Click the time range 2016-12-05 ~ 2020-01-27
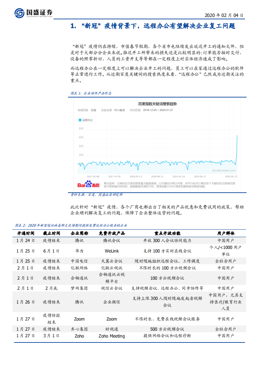 tap(158, 110)
